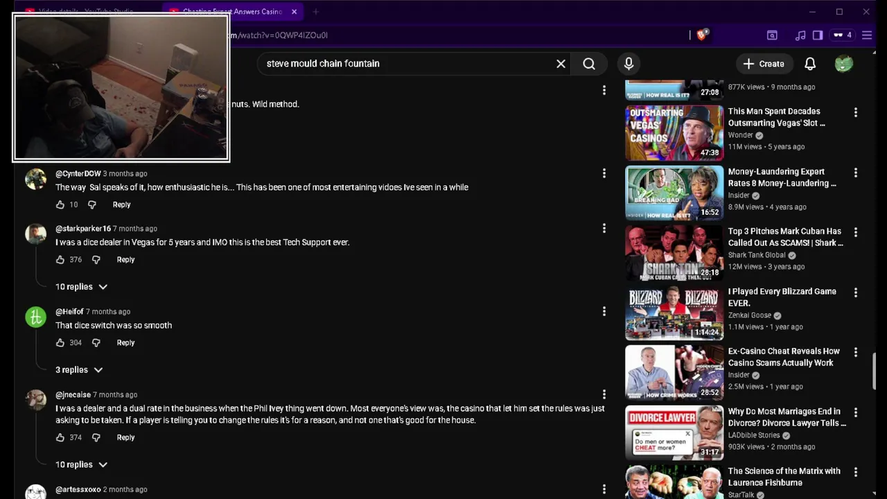The height and width of the screenshot is (499, 887).
Task: Expand 10 replies under @starkparker16 comment
Action: [82, 287]
